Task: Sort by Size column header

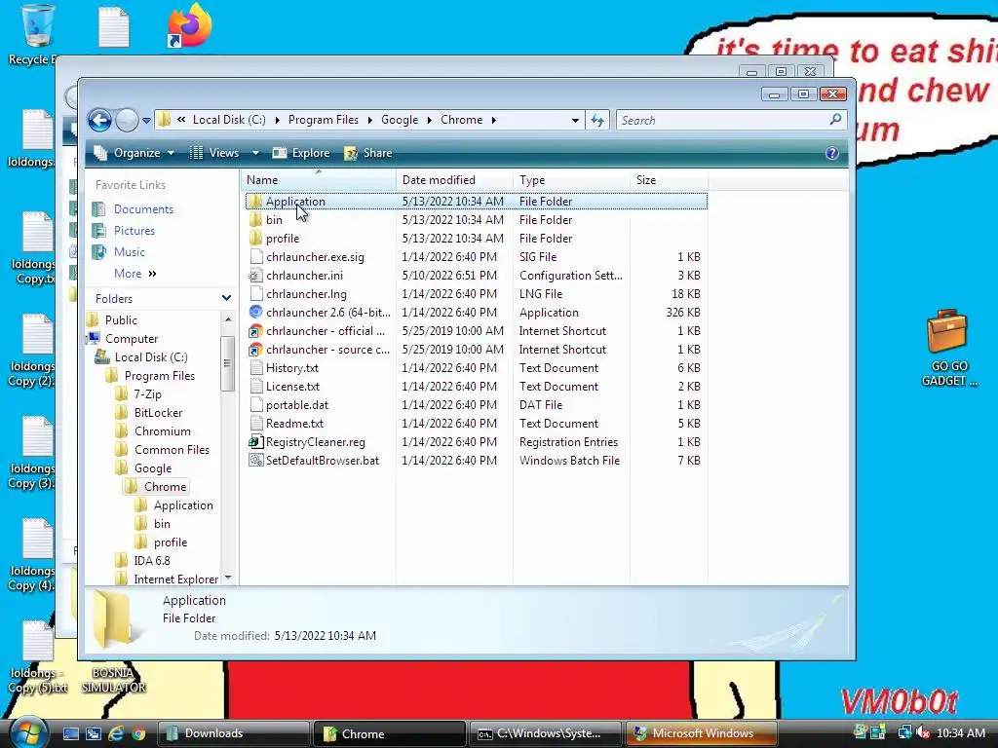Action: pos(669,180)
